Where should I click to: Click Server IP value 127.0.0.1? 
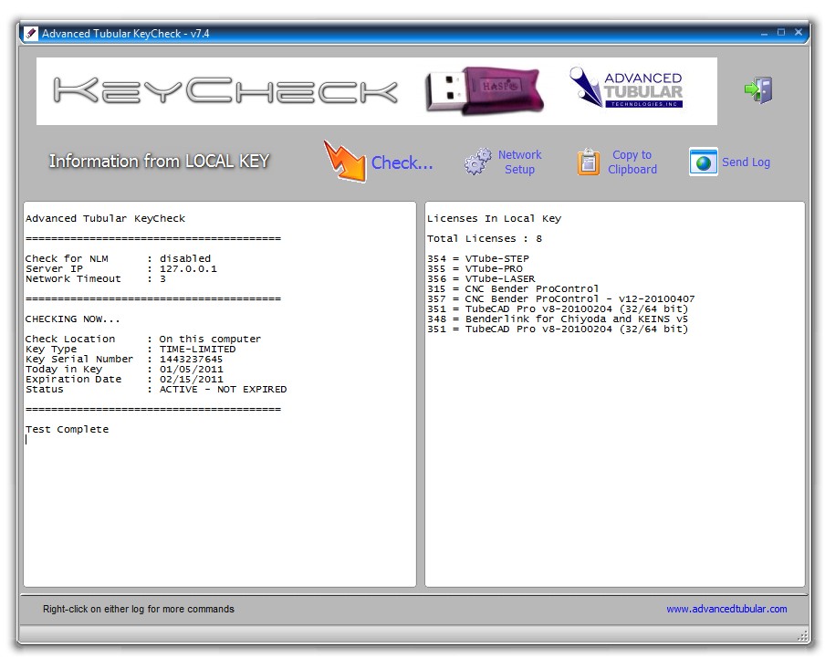pyautogui.click(x=188, y=268)
